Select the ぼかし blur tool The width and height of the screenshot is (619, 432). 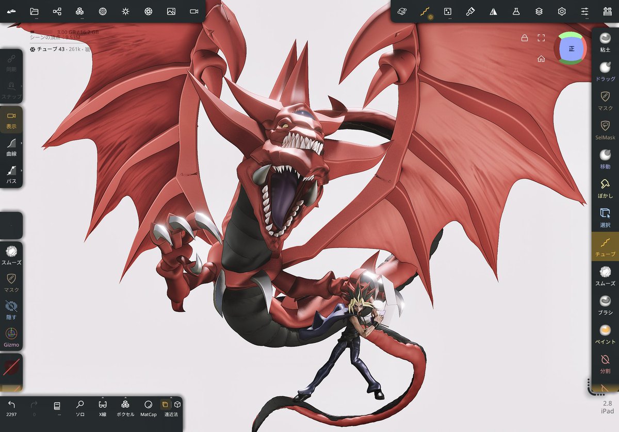tap(606, 188)
